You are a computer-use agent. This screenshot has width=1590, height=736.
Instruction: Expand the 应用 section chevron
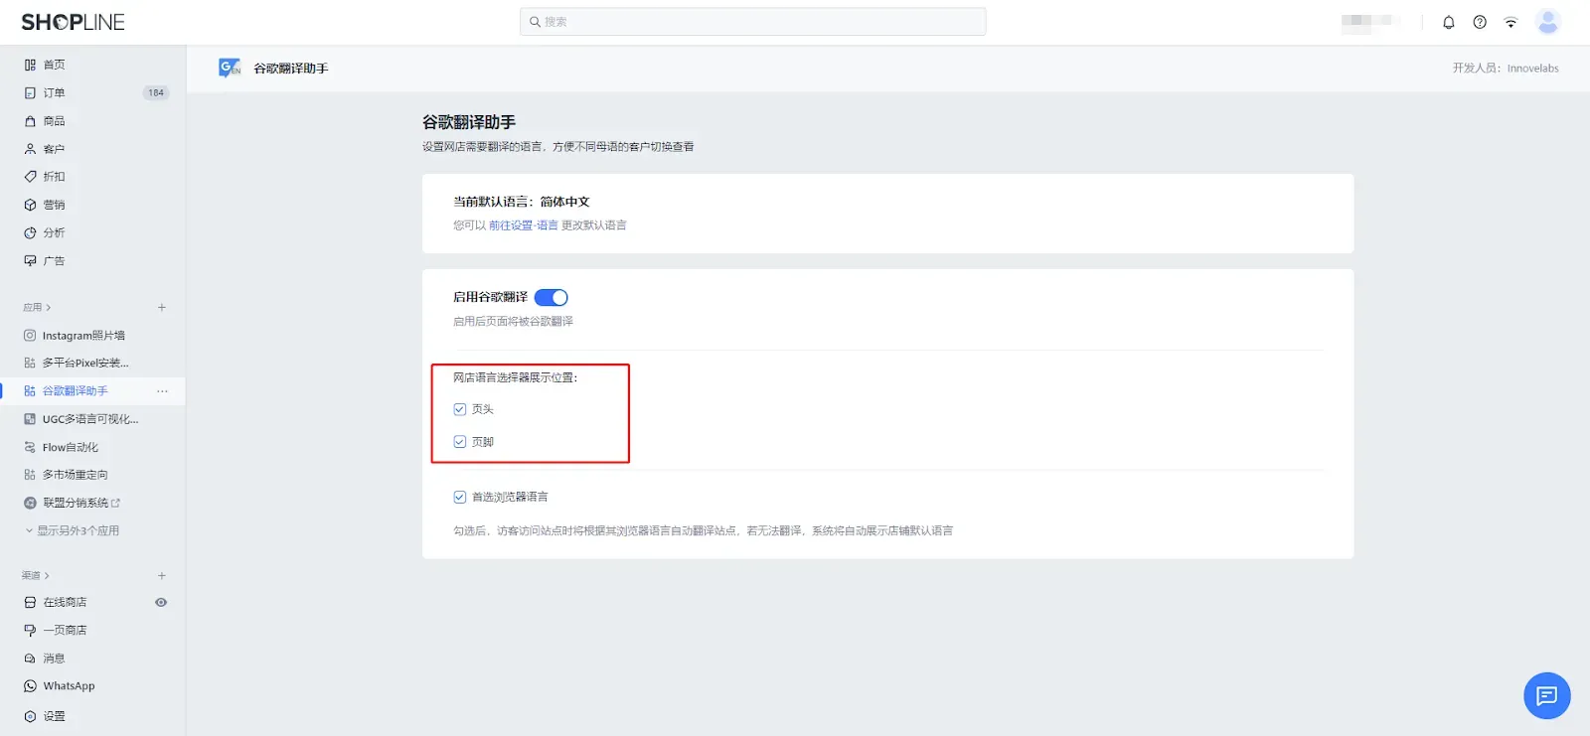click(x=48, y=308)
